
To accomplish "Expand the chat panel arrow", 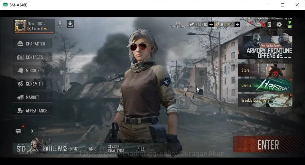I will click(x=32, y=131).
